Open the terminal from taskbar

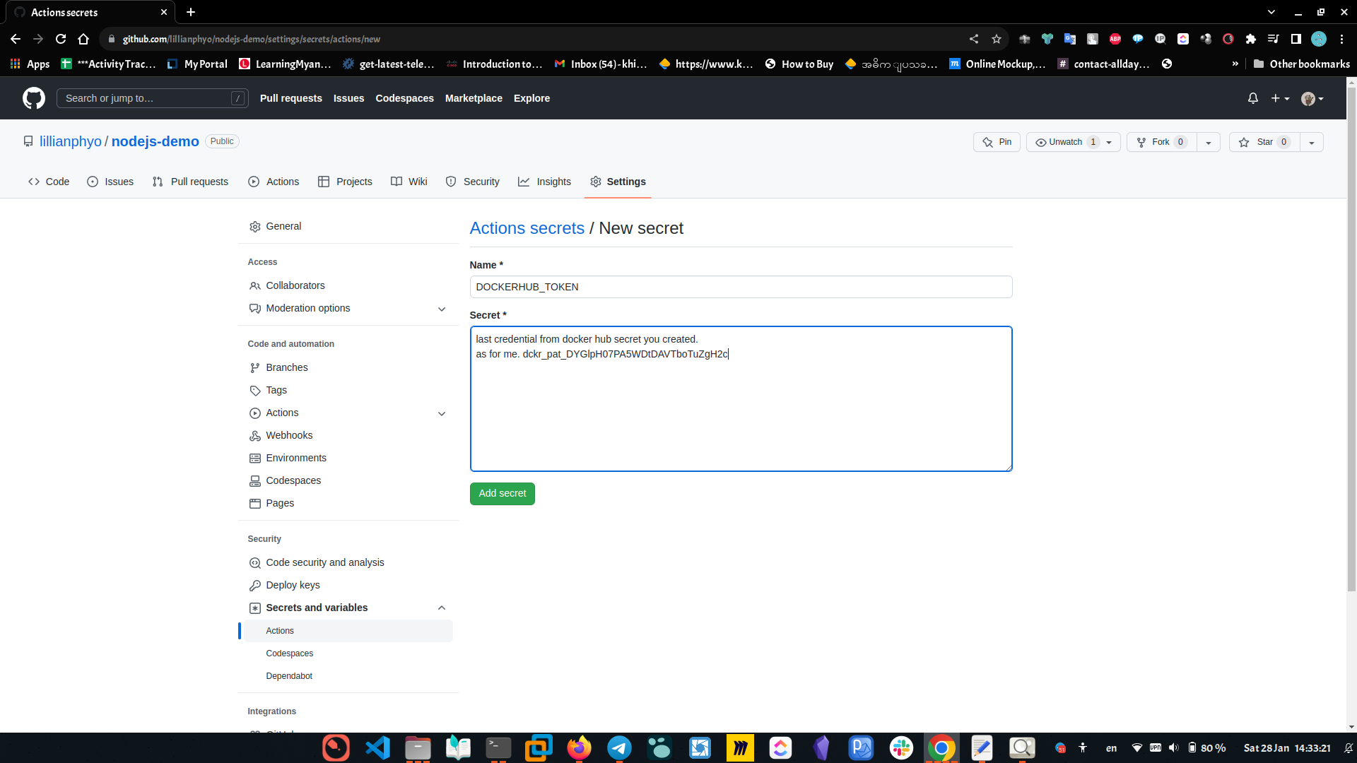point(498,747)
